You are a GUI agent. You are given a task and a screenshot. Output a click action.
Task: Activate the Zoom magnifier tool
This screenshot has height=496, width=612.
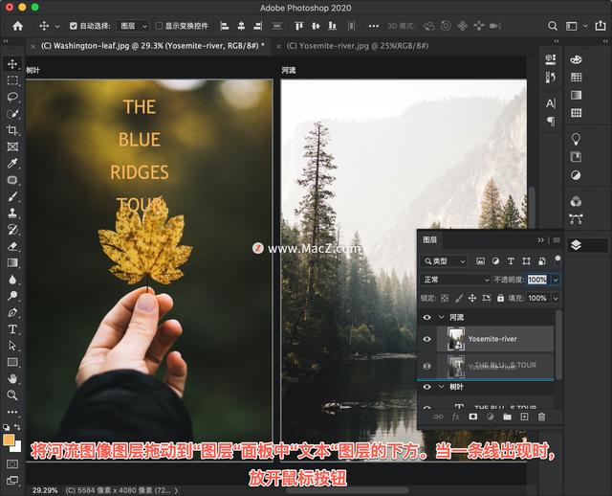(12, 395)
